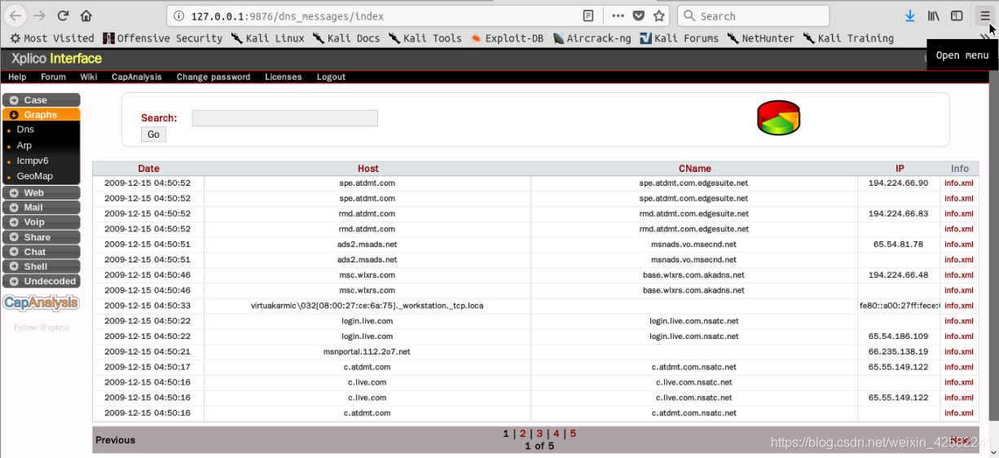This screenshot has height=458, width=999.
Task: Go to page 3 of results
Action: click(x=539, y=434)
